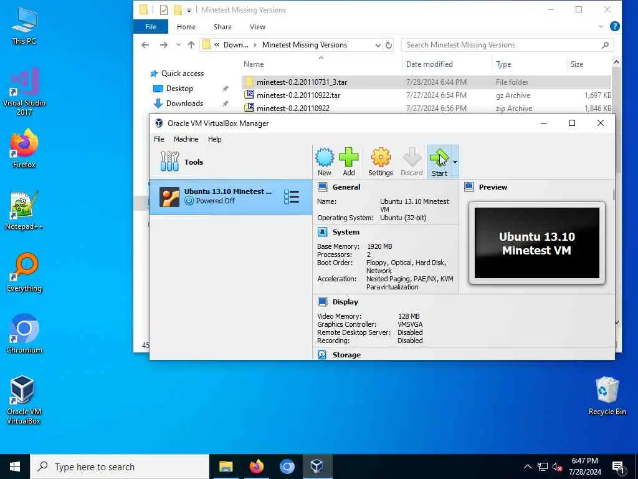Image resolution: width=638 pixels, height=479 pixels.
Task: Click the Search Minetest Missing Versions field
Action: [507, 45]
